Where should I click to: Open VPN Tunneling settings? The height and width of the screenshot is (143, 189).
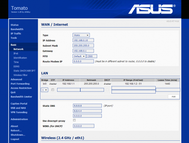(19, 112)
